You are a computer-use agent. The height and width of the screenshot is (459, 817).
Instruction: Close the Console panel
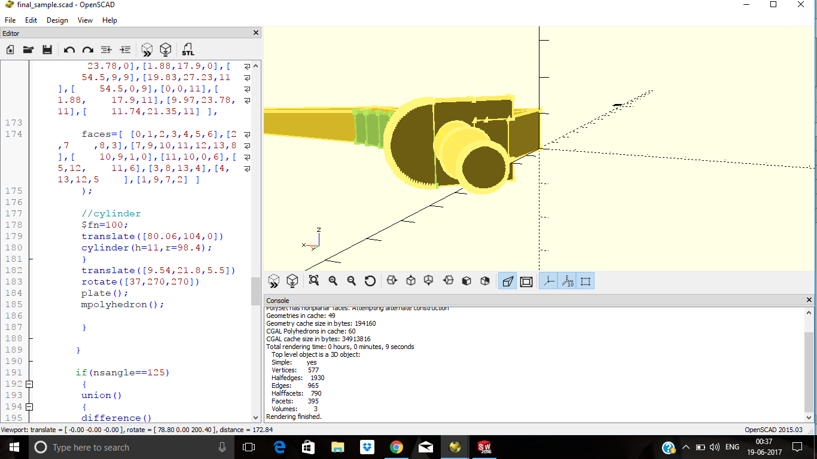(809, 300)
